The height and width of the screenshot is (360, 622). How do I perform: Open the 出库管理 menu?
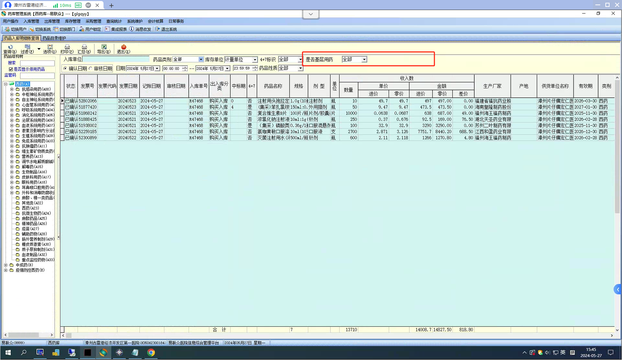(52, 21)
